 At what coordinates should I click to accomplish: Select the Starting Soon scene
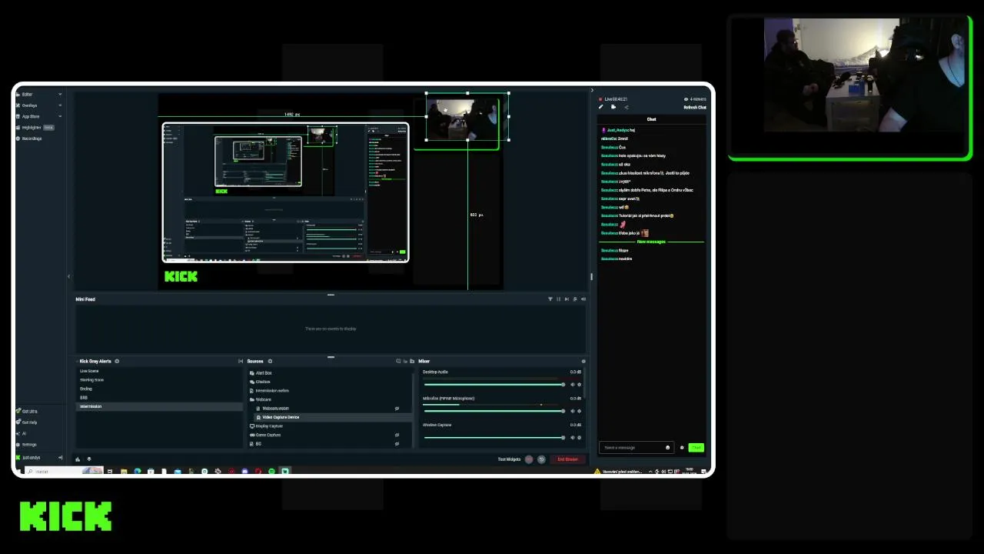click(x=159, y=380)
